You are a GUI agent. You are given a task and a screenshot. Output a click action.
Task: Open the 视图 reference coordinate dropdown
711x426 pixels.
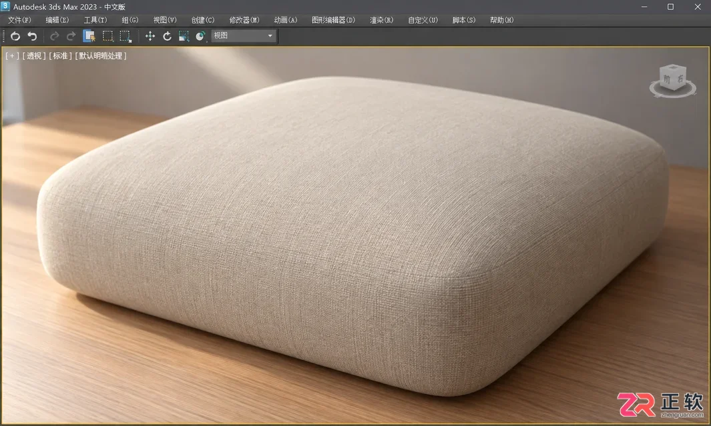coord(244,36)
